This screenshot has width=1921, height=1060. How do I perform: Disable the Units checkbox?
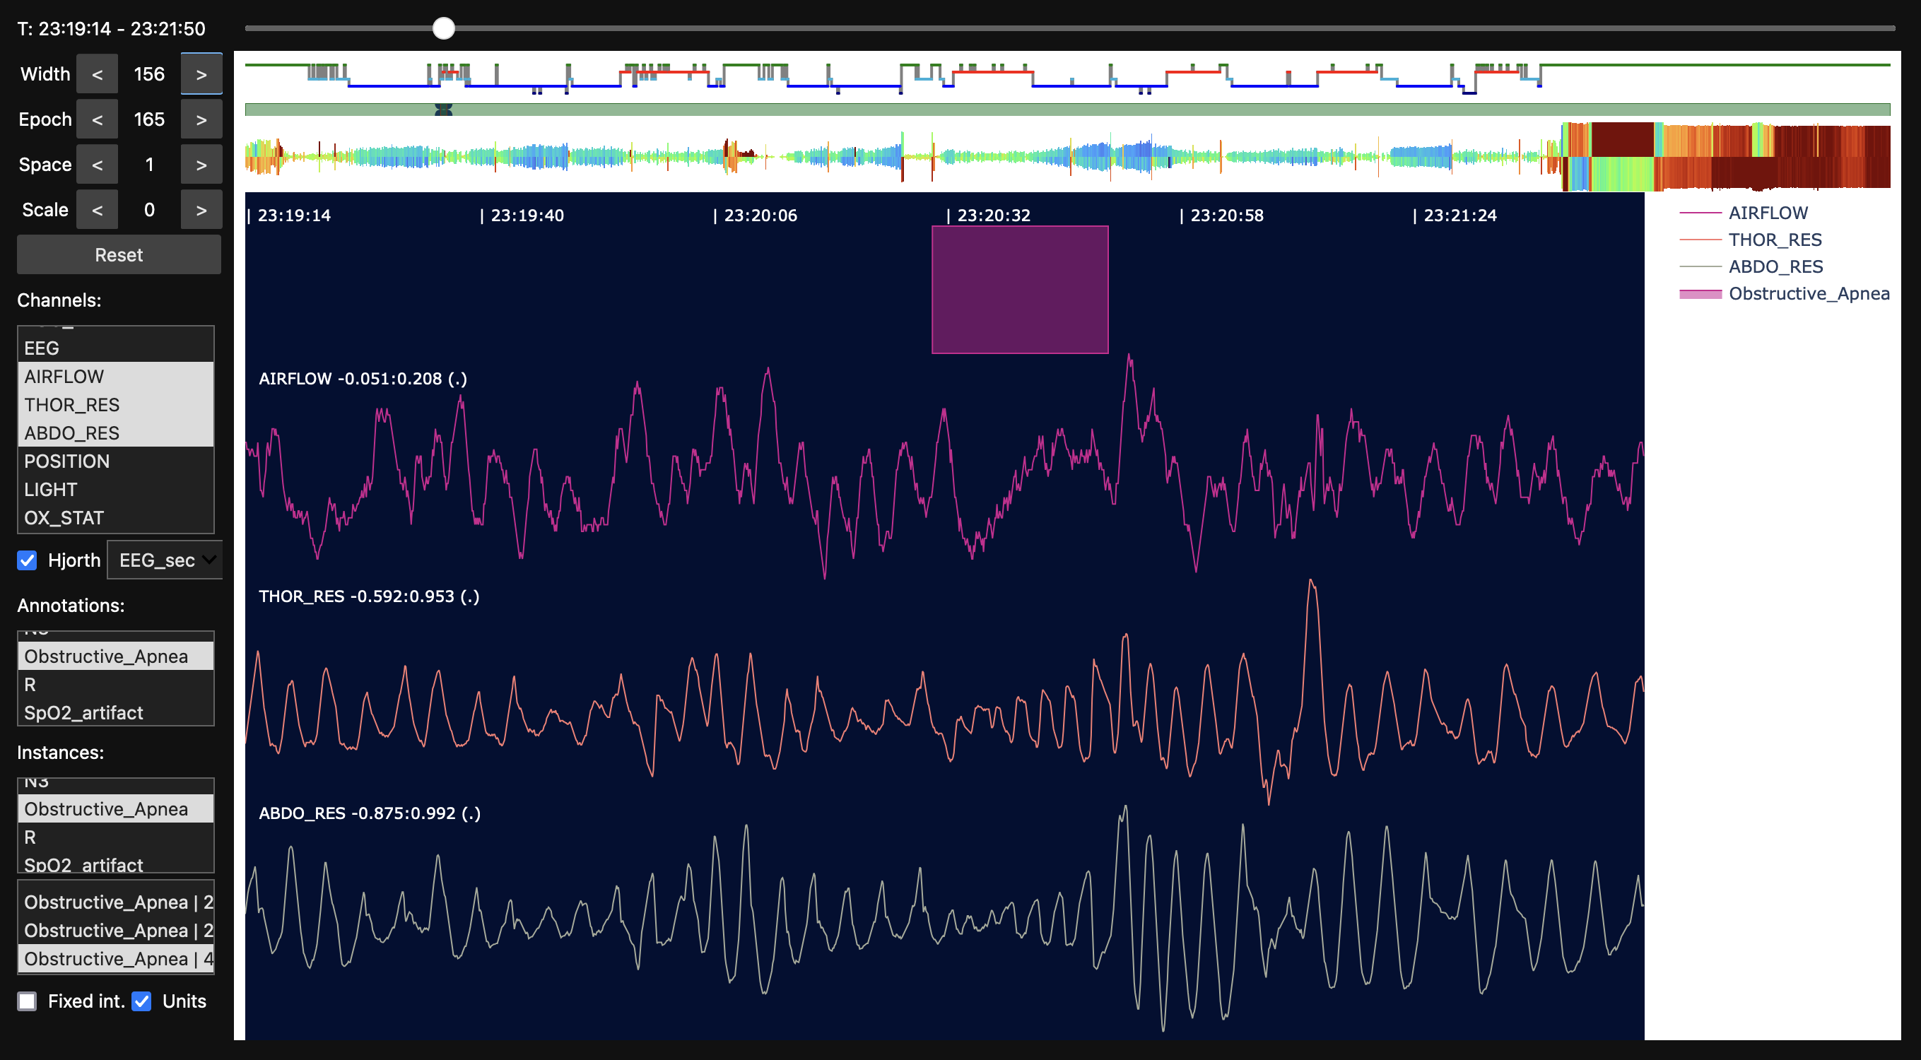pyautogui.click(x=141, y=1001)
